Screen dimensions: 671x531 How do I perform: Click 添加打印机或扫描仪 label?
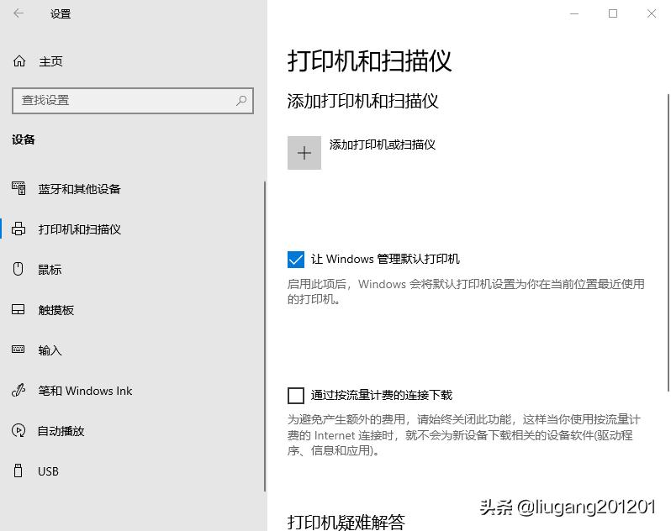382,145
